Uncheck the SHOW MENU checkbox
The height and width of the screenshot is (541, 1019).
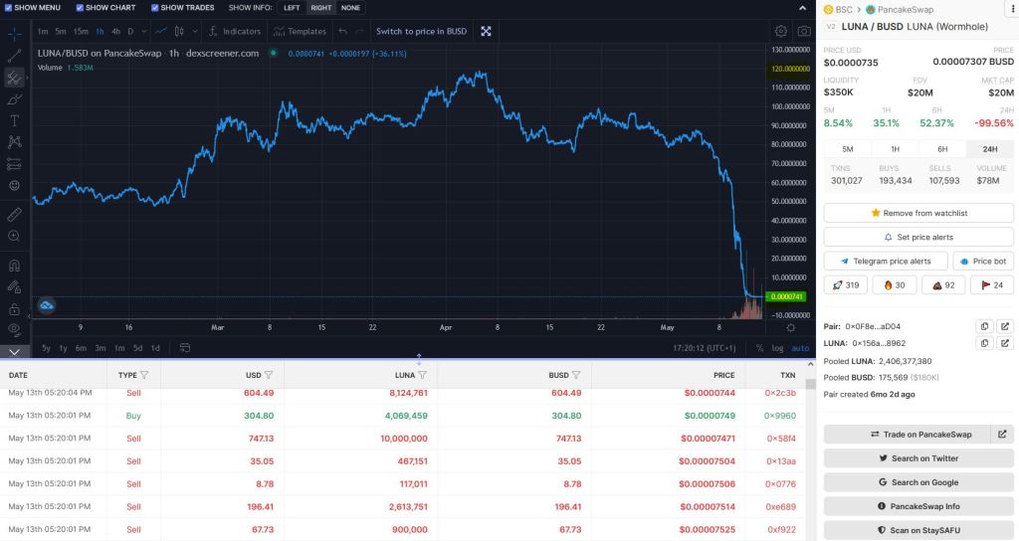click(x=8, y=8)
